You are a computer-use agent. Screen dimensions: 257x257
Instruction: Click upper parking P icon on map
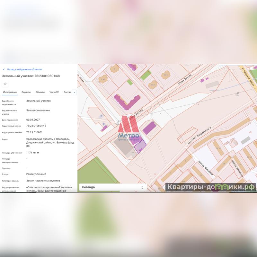[x=102, y=117]
